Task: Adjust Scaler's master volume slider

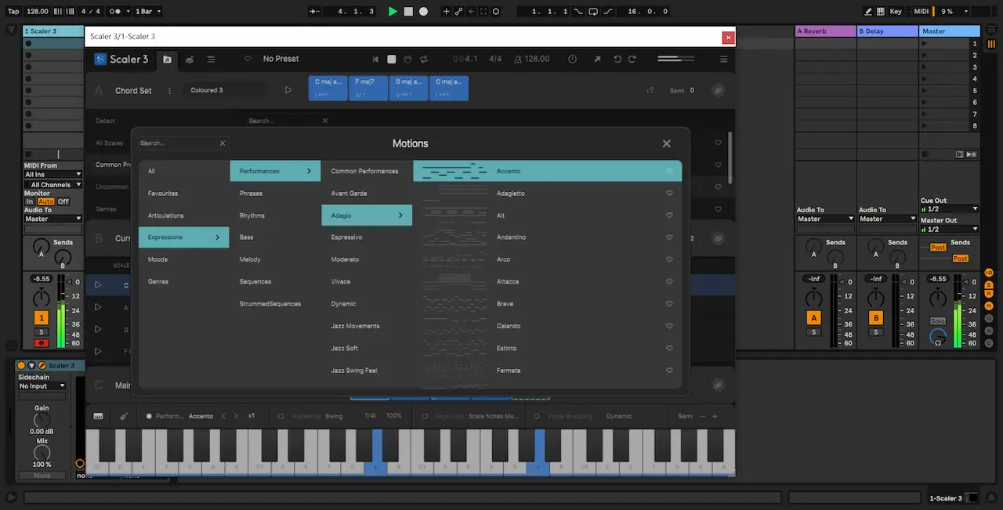Action: (676, 59)
